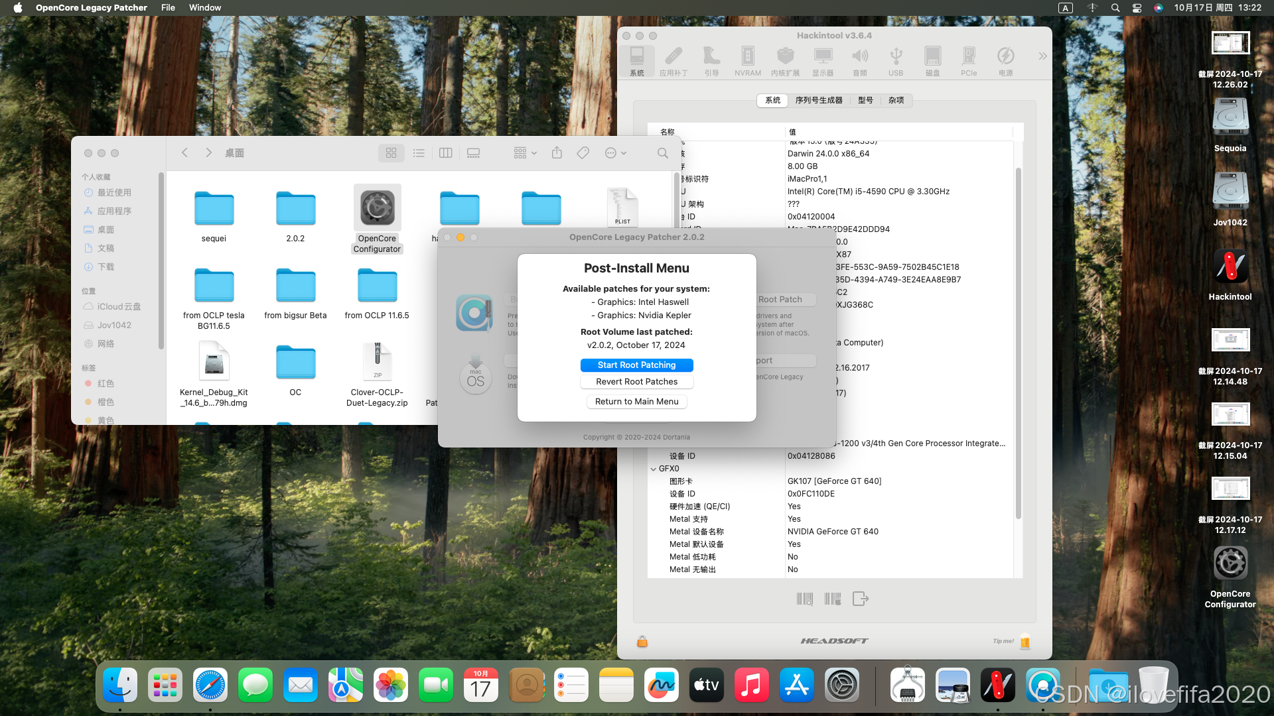Click the lock icon in Hackintool footer

pyautogui.click(x=642, y=641)
